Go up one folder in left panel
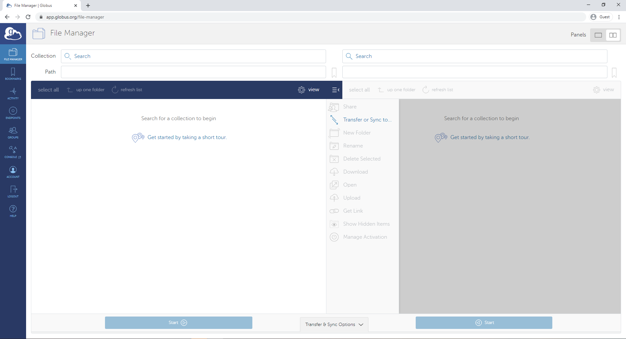 (86, 90)
